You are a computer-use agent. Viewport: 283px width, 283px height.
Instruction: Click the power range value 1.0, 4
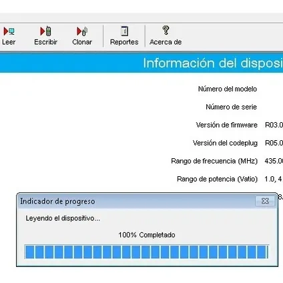point(274,179)
